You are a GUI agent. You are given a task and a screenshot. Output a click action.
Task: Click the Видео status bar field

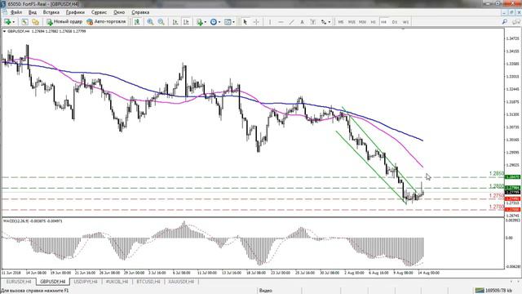pos(266,291)
